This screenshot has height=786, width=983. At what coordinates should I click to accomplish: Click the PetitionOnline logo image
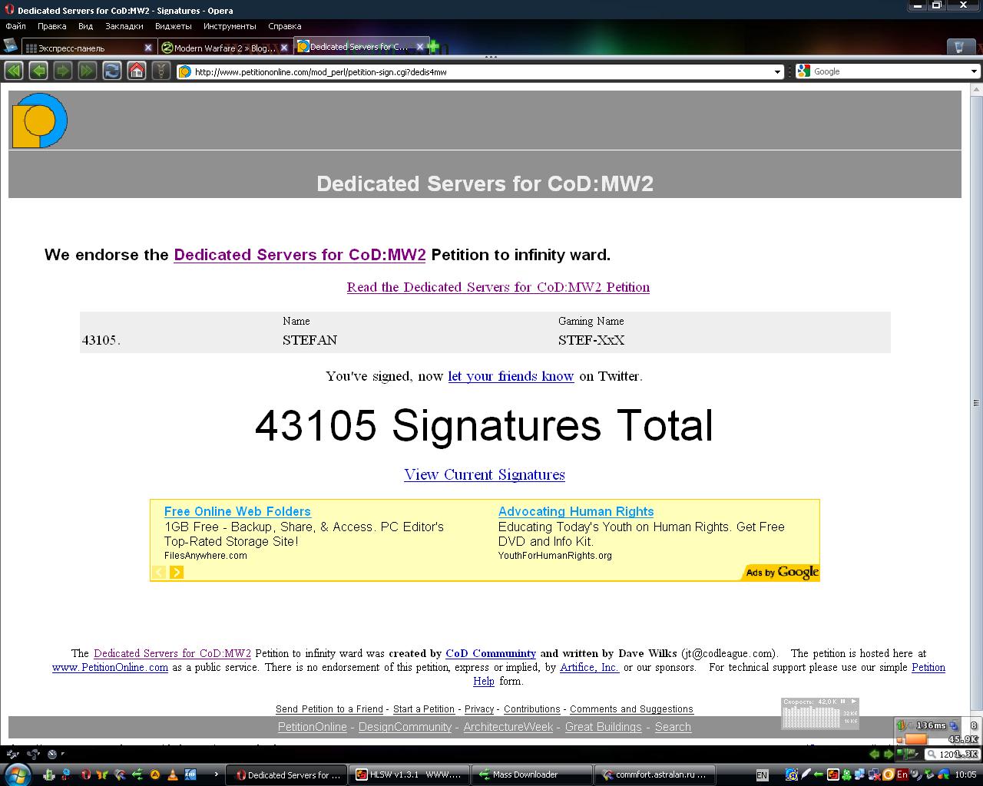40,121
